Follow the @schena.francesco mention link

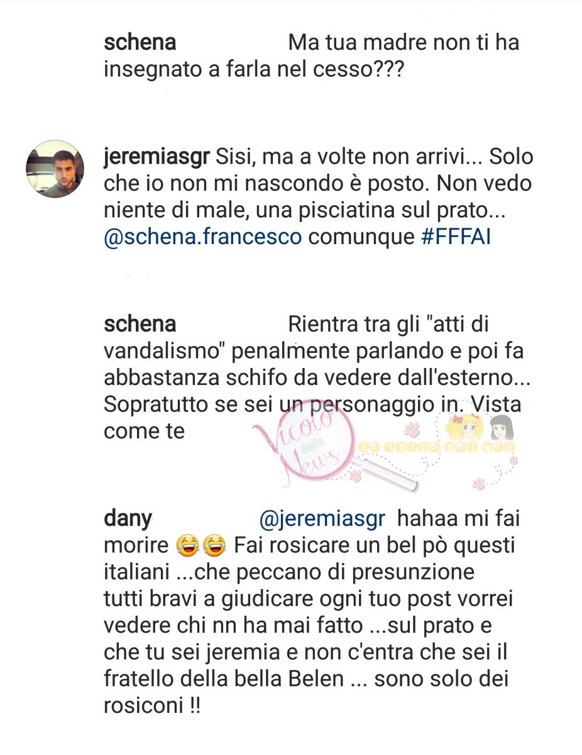[x=202, y=238]
